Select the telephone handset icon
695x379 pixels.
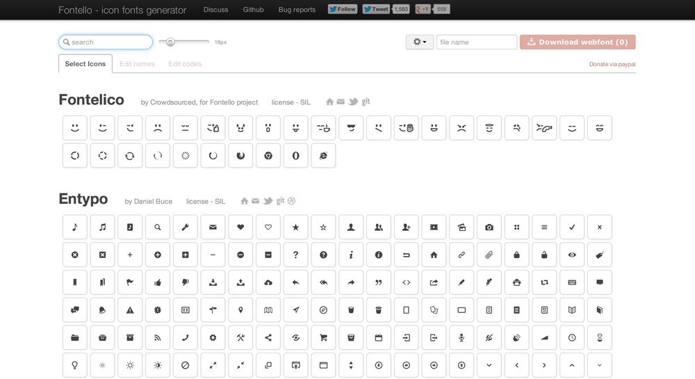point(186,338)
